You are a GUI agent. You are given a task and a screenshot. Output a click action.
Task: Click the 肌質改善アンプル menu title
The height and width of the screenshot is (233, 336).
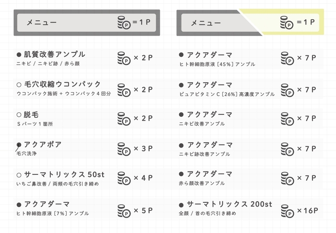tap(54, 54)
